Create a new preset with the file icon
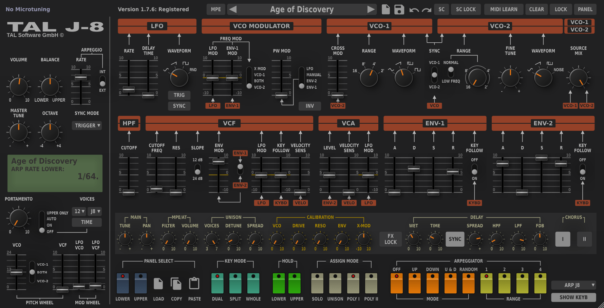 click(x=385, y=9)
